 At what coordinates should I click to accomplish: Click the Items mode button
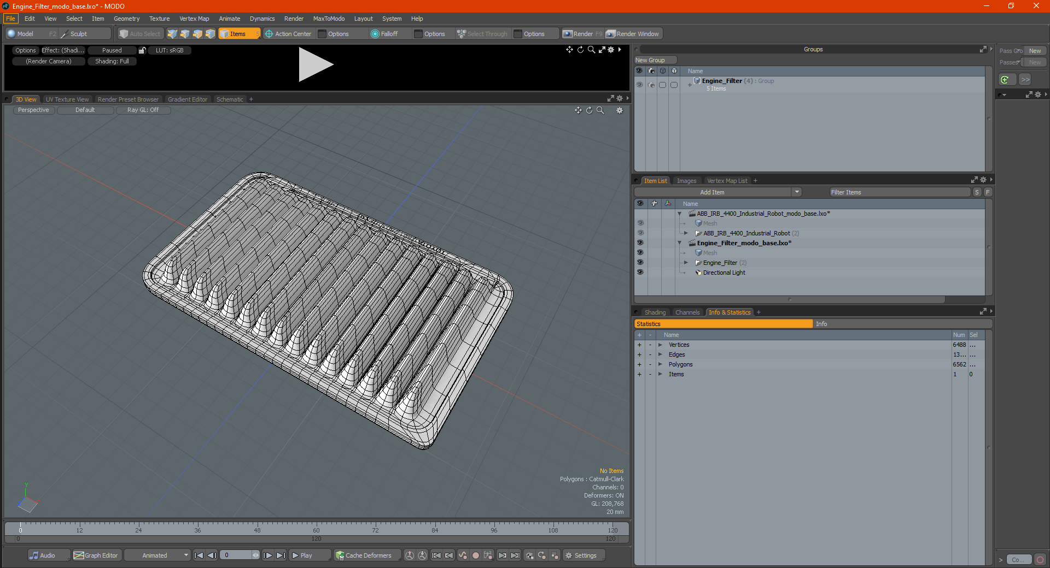pos(239,34)
